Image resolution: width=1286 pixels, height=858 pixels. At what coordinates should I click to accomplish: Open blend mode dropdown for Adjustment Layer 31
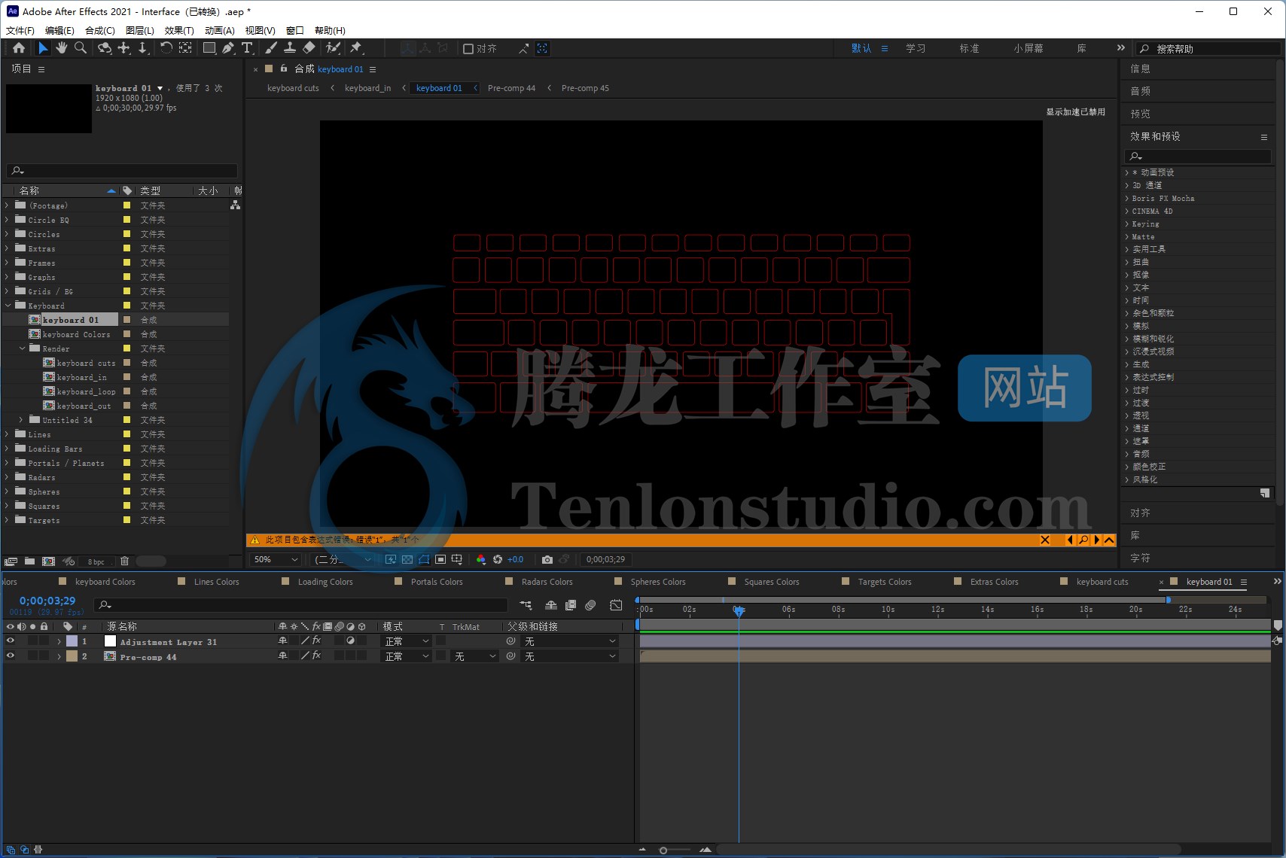407,641
